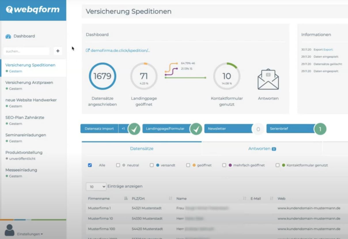
Task: Switch to the Antworten tab
Action: point(262,149)
